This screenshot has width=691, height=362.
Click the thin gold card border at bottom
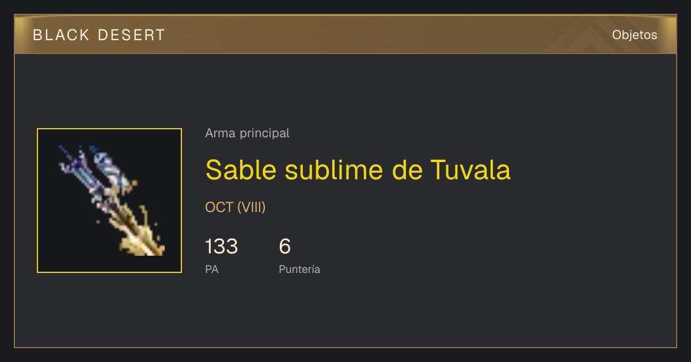click(x=345, y=347)
